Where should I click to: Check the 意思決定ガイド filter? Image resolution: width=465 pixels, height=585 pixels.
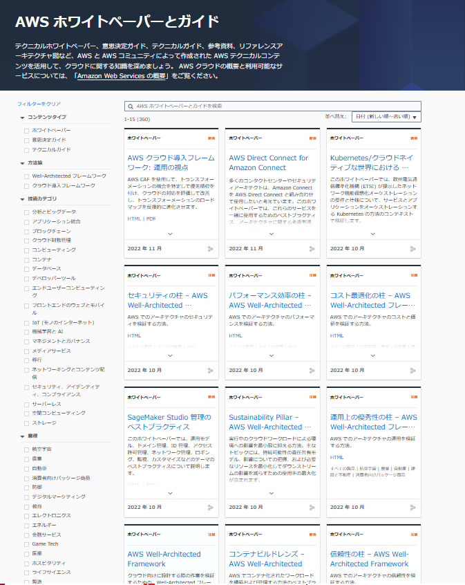(x=26, y=140)
